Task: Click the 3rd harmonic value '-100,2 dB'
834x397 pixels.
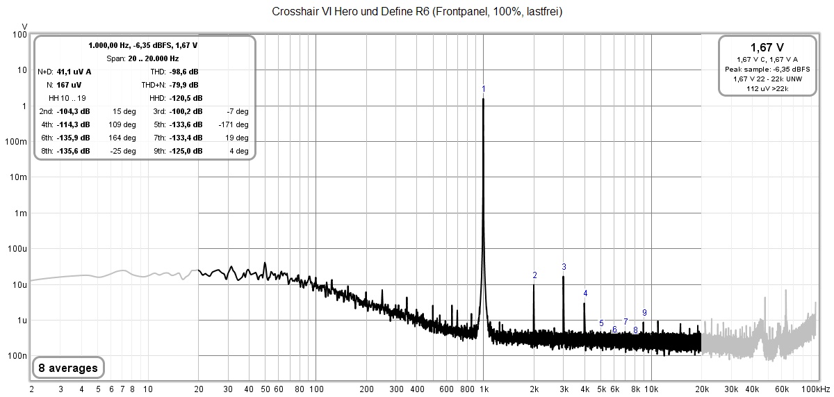Action: pyautogui.click(x=186, y=111)
